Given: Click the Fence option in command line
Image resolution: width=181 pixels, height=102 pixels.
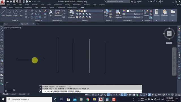Looking at the screenshot, I should [x=56, y=91].
